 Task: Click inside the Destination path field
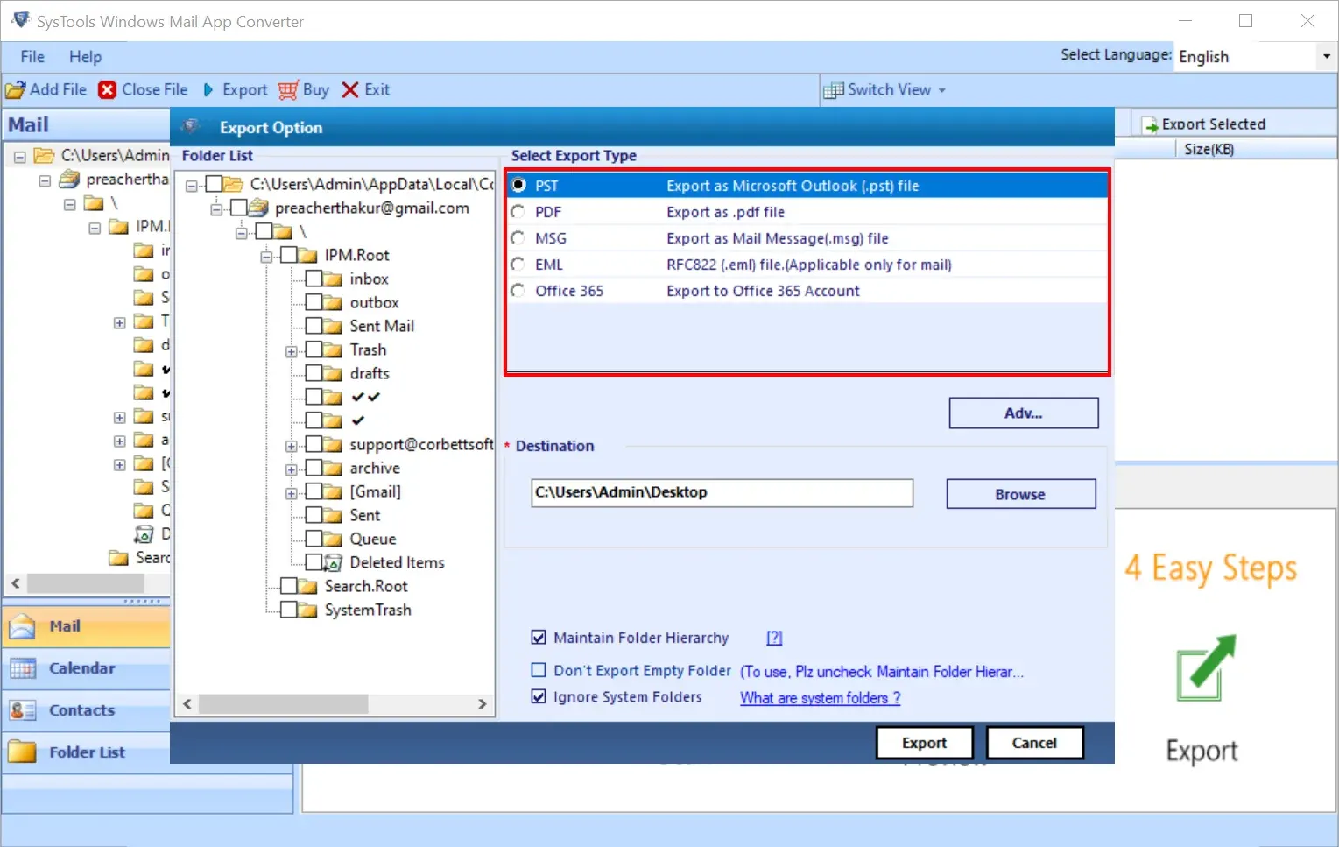point(721,492)
